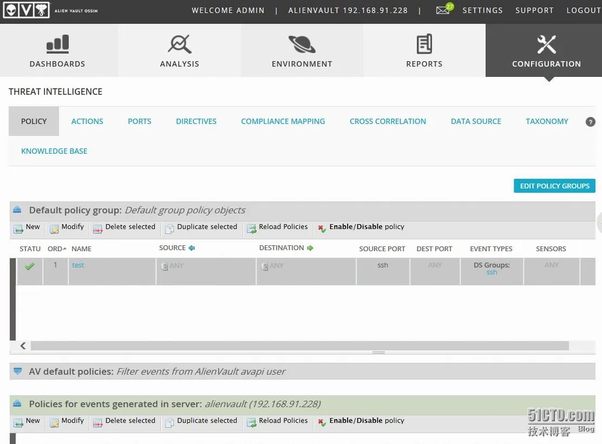Expand the AV default policies section
Viewport: 602px width, 444px height.
coord(17,371)
